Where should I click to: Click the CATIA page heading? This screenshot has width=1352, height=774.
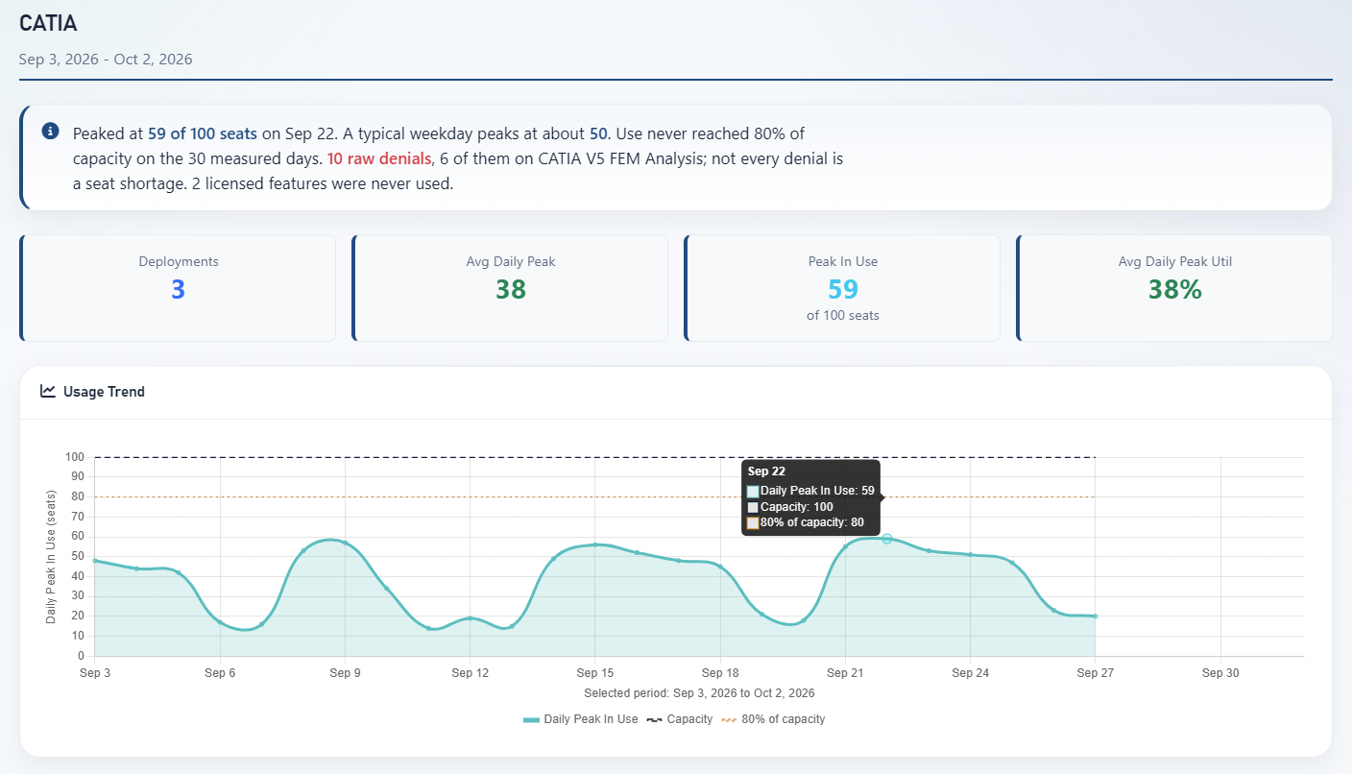48,24
